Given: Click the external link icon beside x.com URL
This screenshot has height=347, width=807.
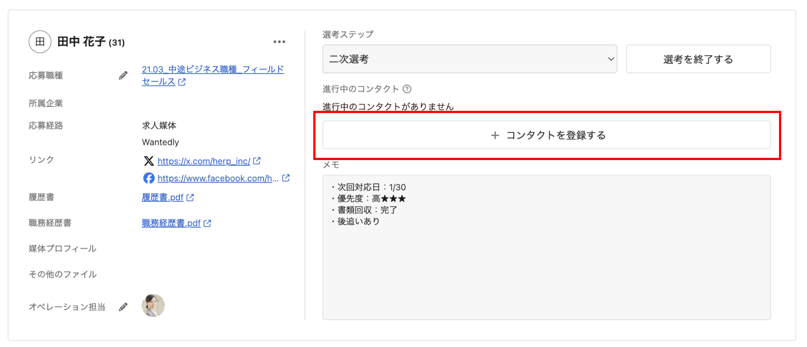Looking at the screenshot, I should point(257,161).
